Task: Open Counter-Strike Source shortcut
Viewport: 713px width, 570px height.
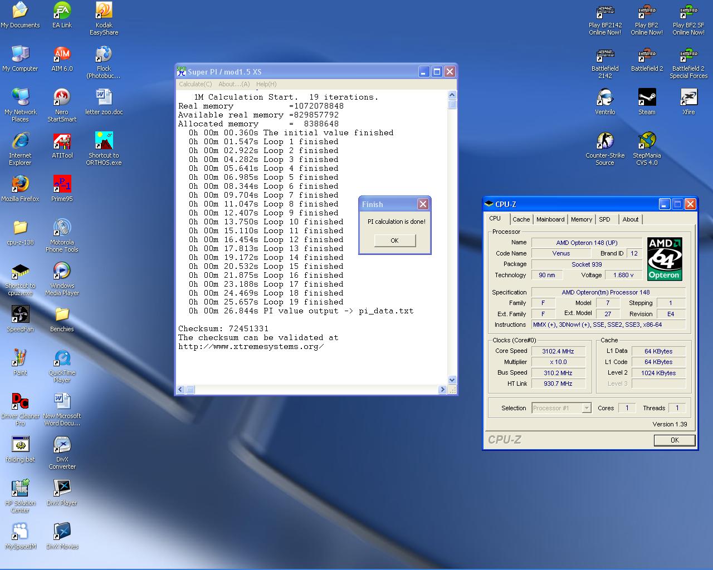Action: pyautogui.click(x=605, y=149)
